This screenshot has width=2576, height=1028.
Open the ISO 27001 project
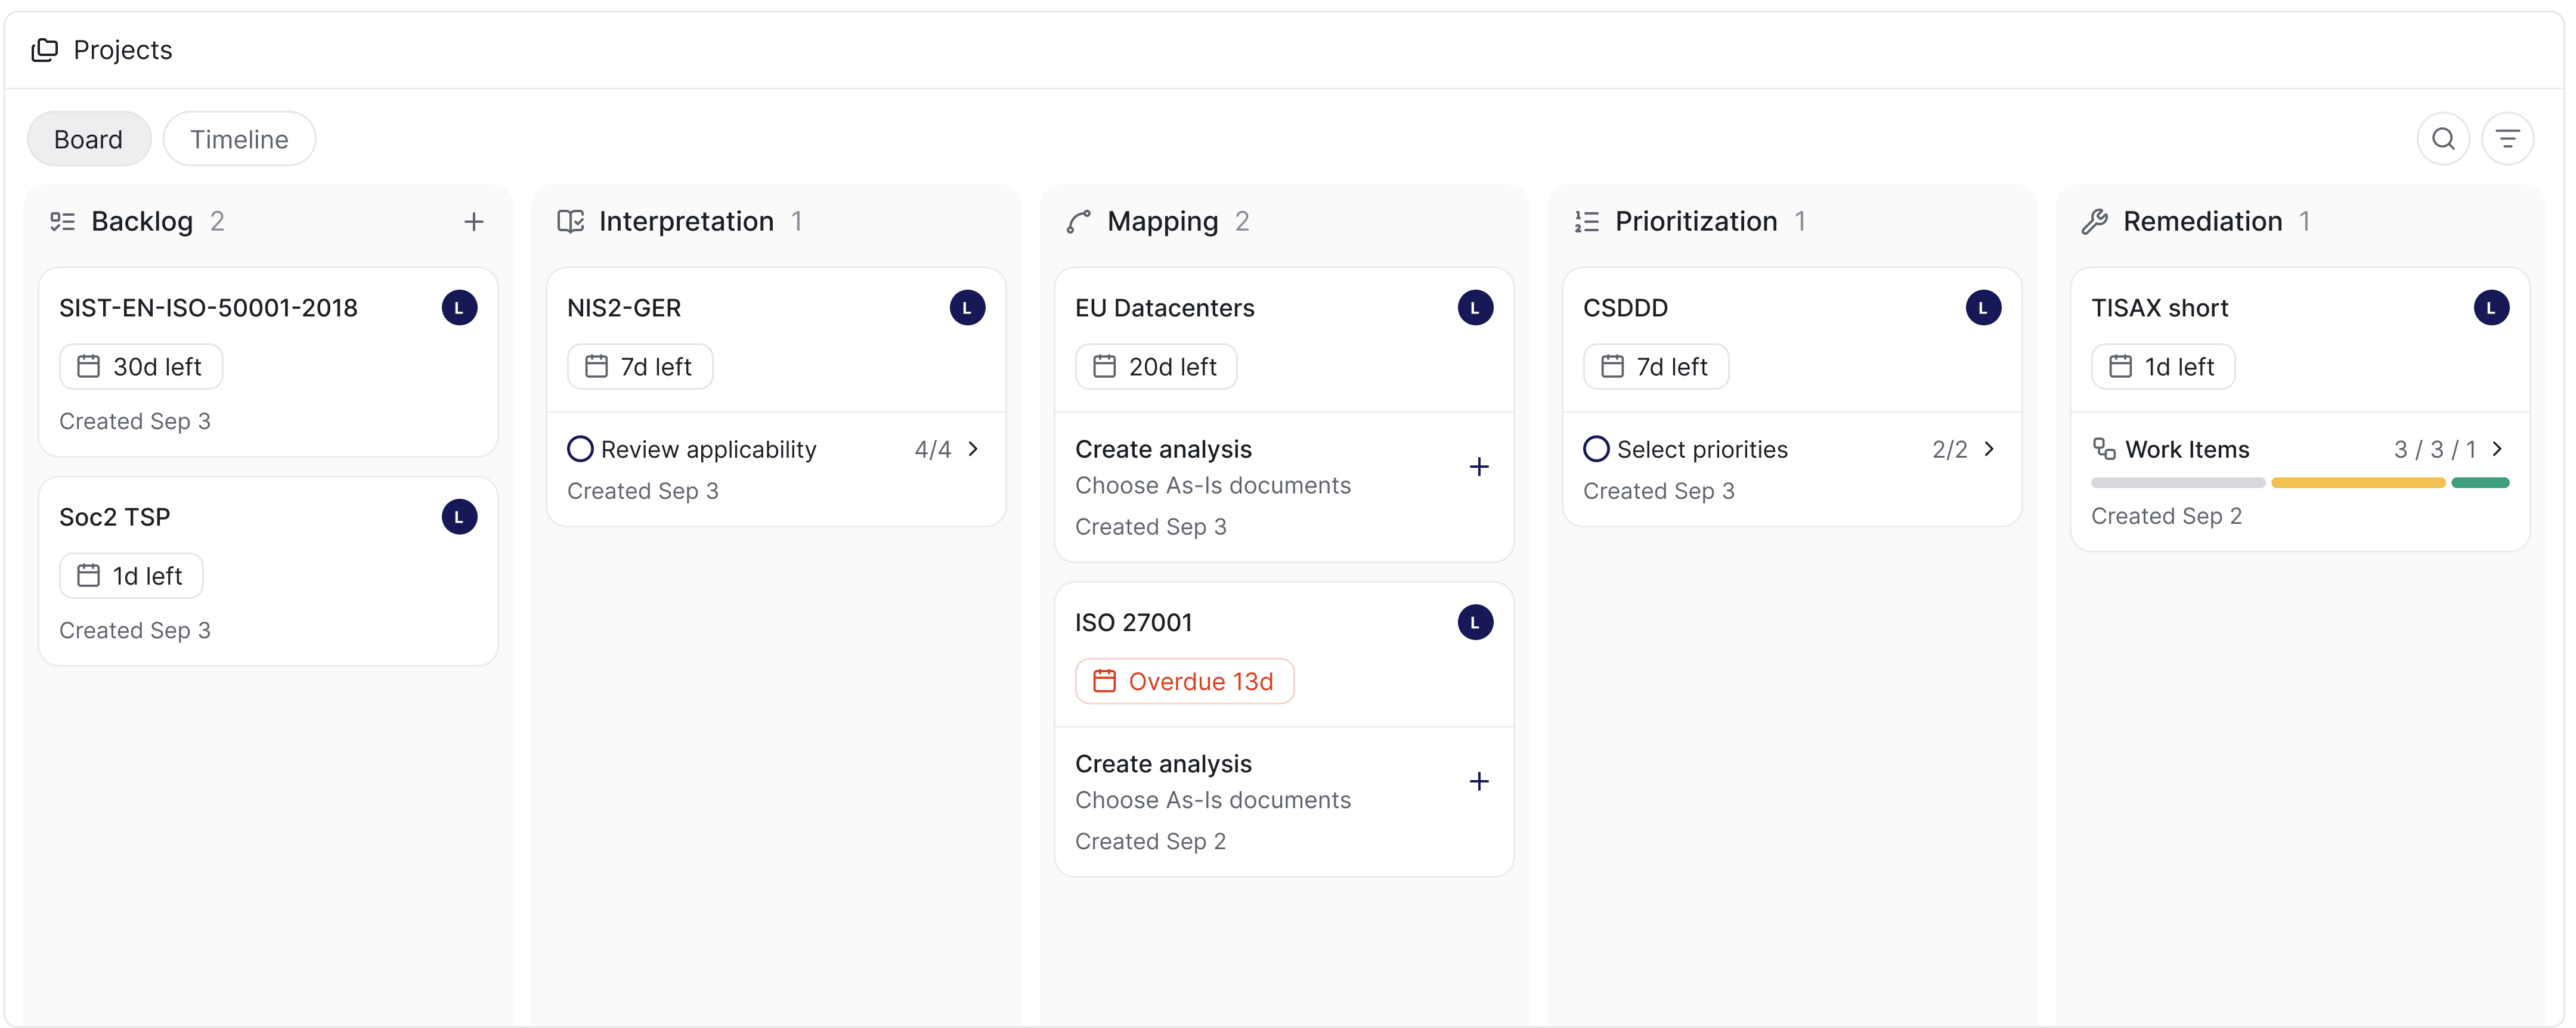[x=1133, y=622]
